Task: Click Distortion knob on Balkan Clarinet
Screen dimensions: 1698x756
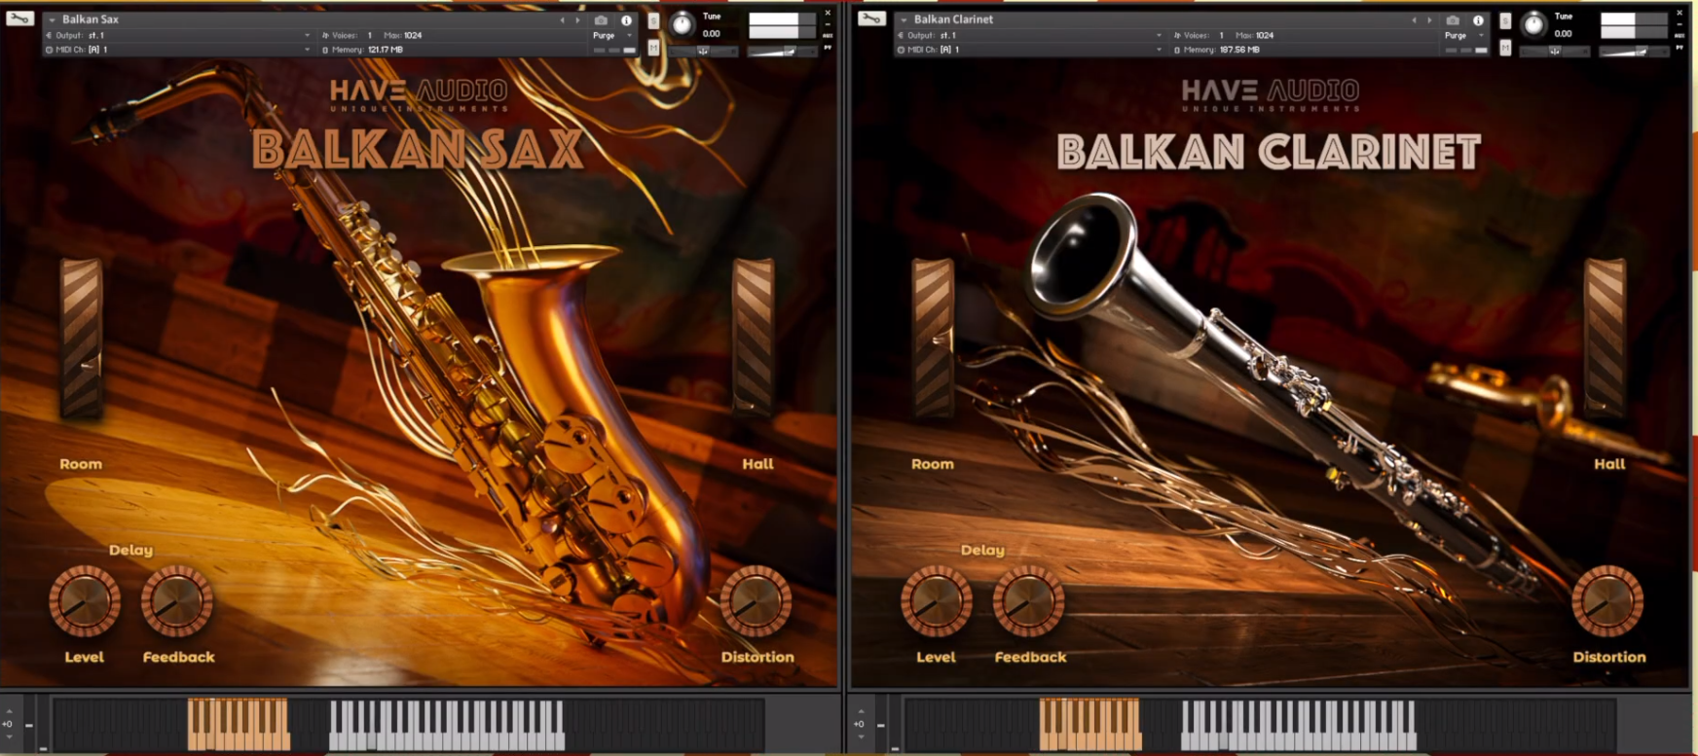Action: 1607,601
